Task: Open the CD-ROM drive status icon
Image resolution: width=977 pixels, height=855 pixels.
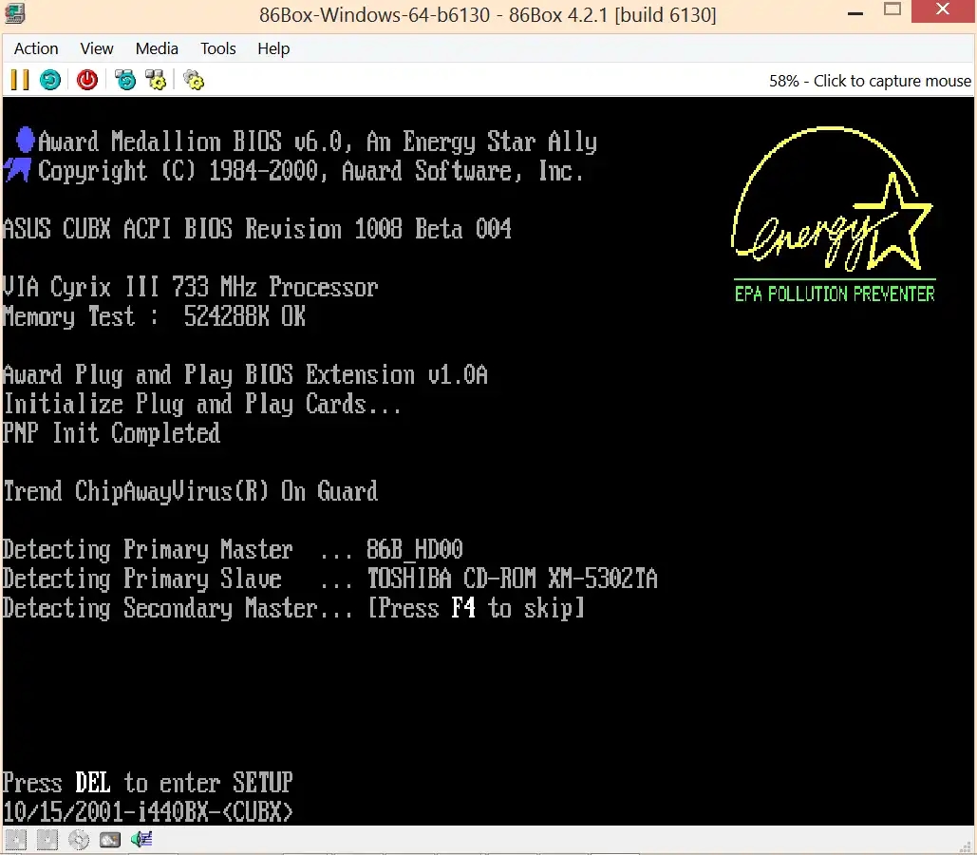Action: [x=79, y=840]
